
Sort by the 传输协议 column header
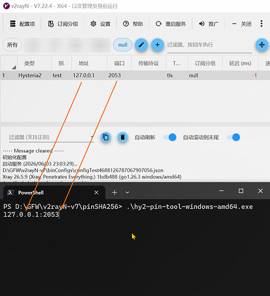149,63
